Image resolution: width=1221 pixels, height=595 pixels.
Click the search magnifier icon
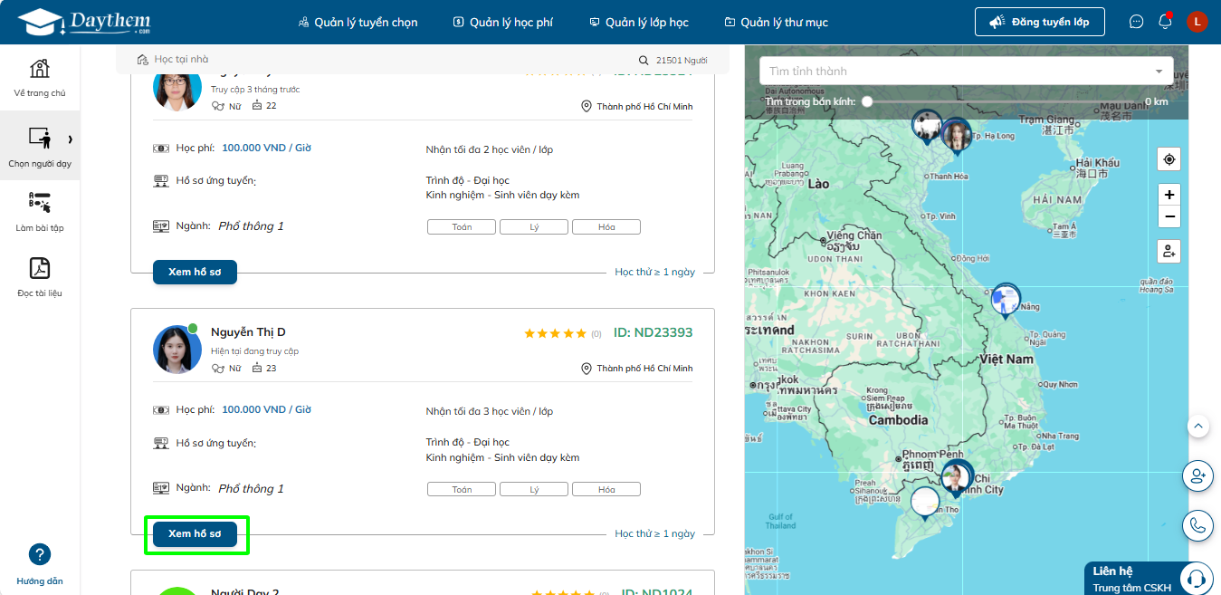coord(644,61)
